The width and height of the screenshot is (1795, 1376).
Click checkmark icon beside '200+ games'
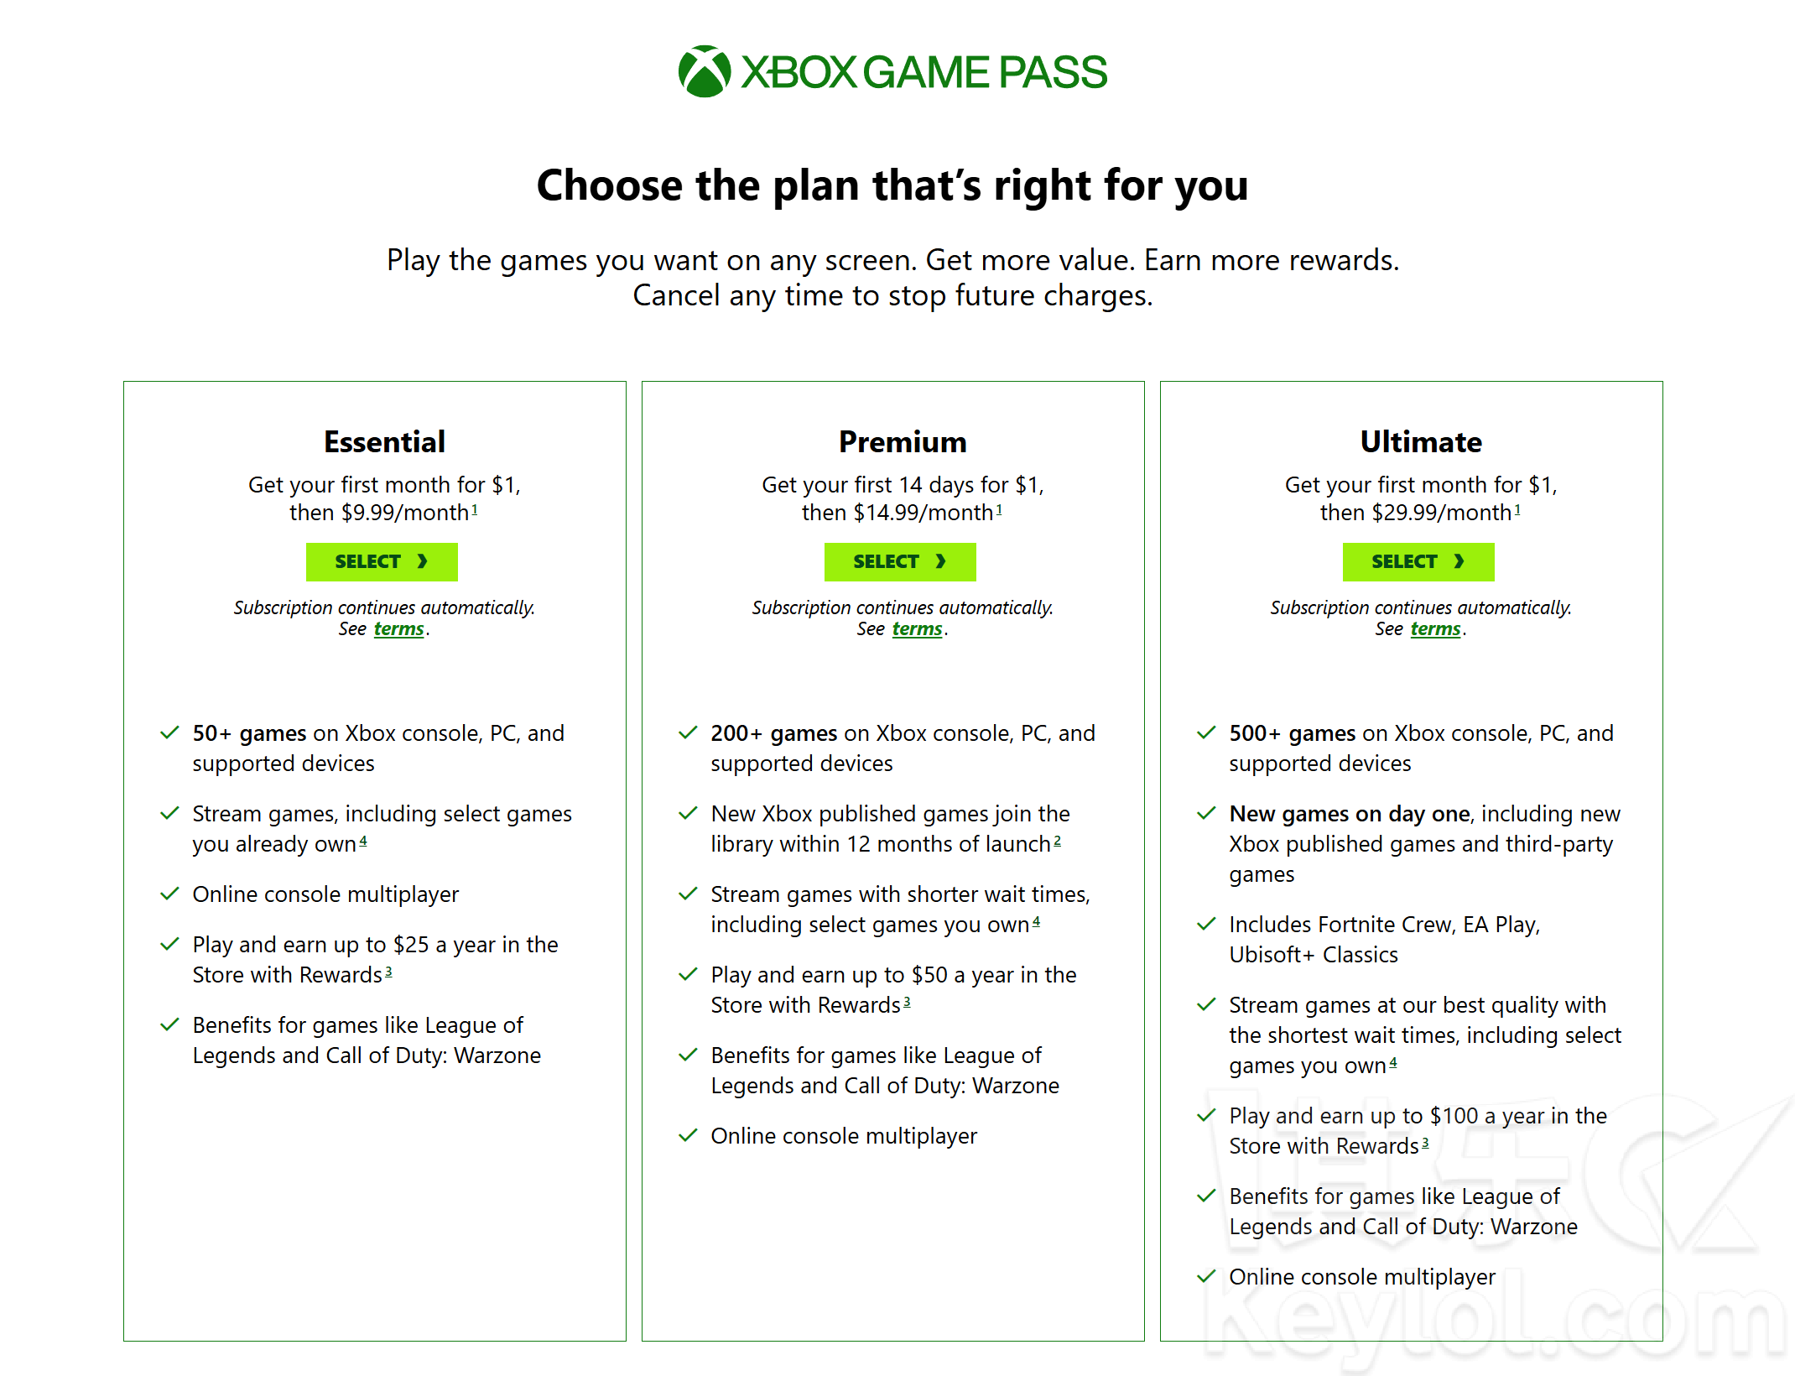click(688, 733)
